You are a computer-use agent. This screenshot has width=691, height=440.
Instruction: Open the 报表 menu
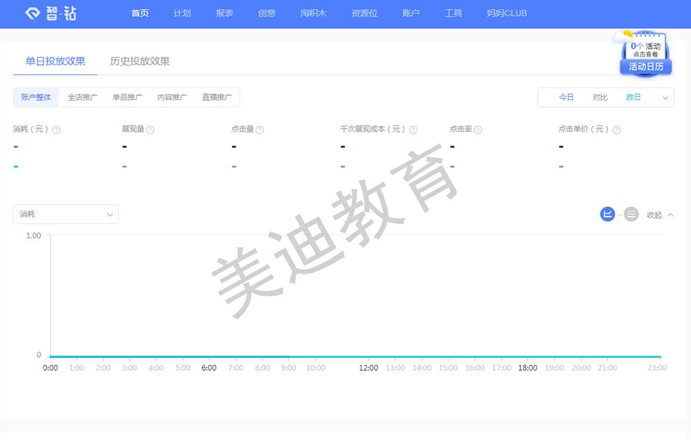pos(225,13)
